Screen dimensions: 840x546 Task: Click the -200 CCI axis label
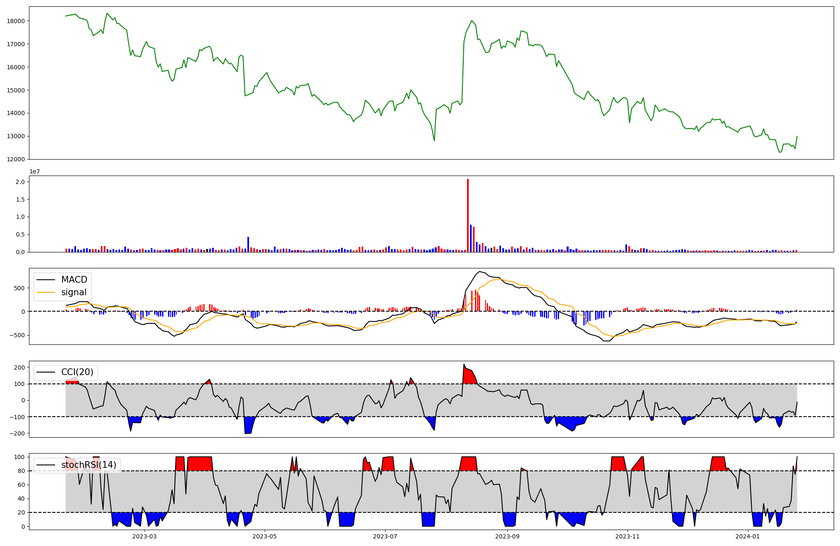17,433
